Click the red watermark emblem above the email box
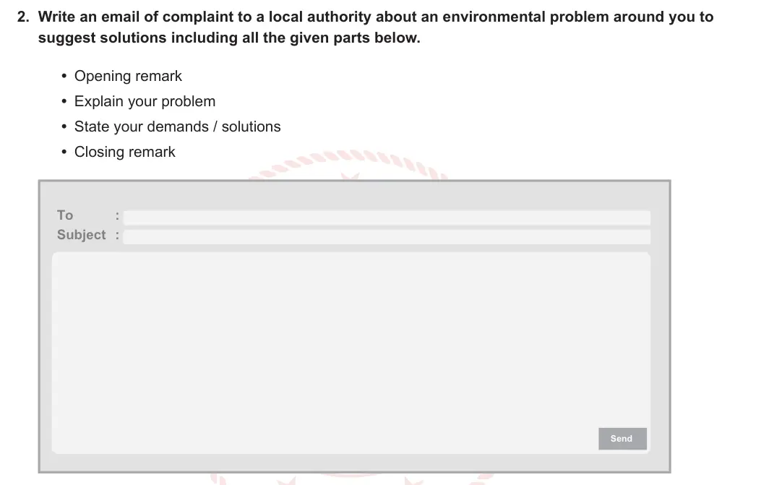This screenshot has width=761, height=485. click(348, 165)
